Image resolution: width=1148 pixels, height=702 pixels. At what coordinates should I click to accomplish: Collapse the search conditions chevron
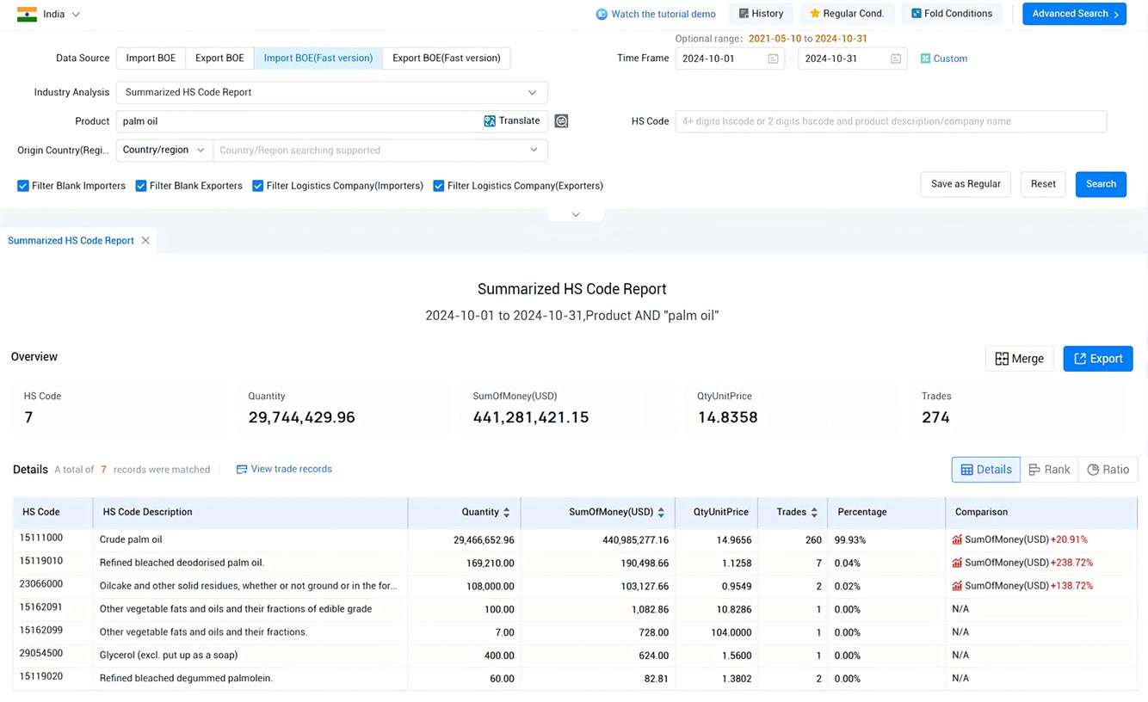(x=576, y=214)
